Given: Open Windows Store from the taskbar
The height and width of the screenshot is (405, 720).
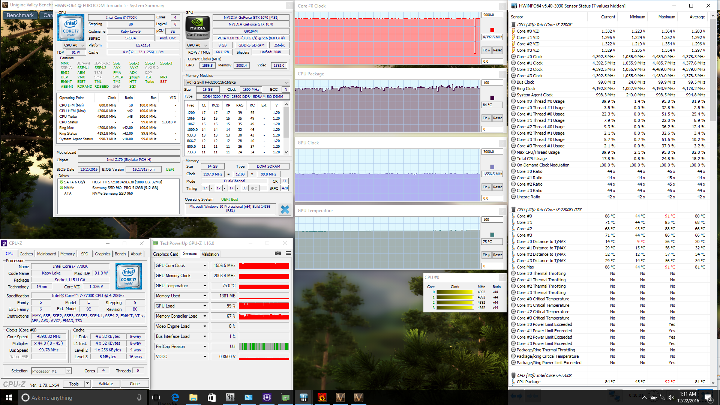Looking at the screenshot, I should 211,397.
